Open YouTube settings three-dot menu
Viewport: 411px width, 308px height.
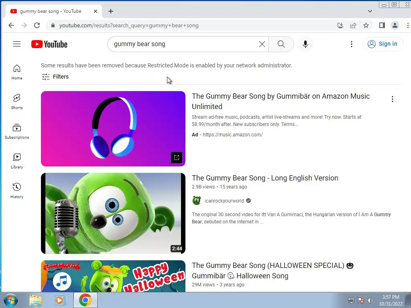[x=352, y=44]
